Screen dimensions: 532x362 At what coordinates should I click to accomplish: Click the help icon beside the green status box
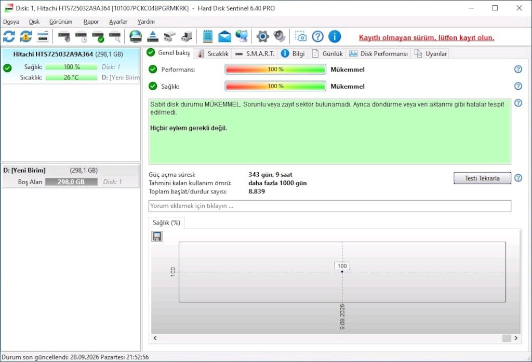click(x=518, y=103)
